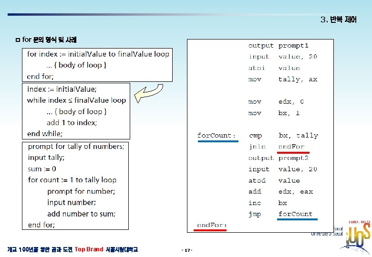The width and height of the screenshot is (372, 257).
Task: Click the slide title '3. 반복 제어'
Action: (x=338, y=20)
